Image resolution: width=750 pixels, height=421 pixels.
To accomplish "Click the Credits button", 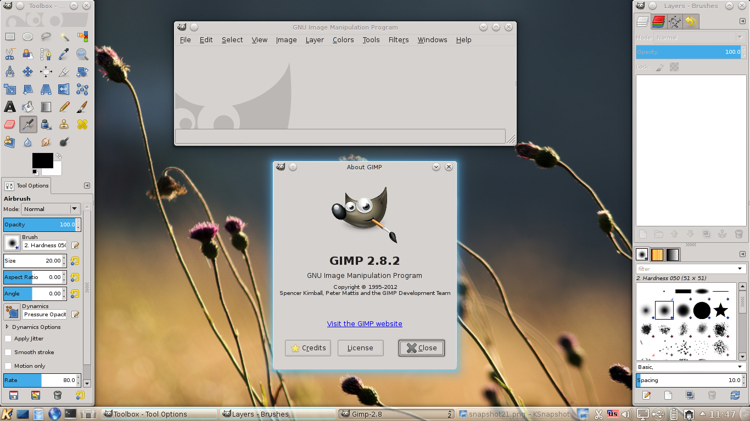I will 308,348.
